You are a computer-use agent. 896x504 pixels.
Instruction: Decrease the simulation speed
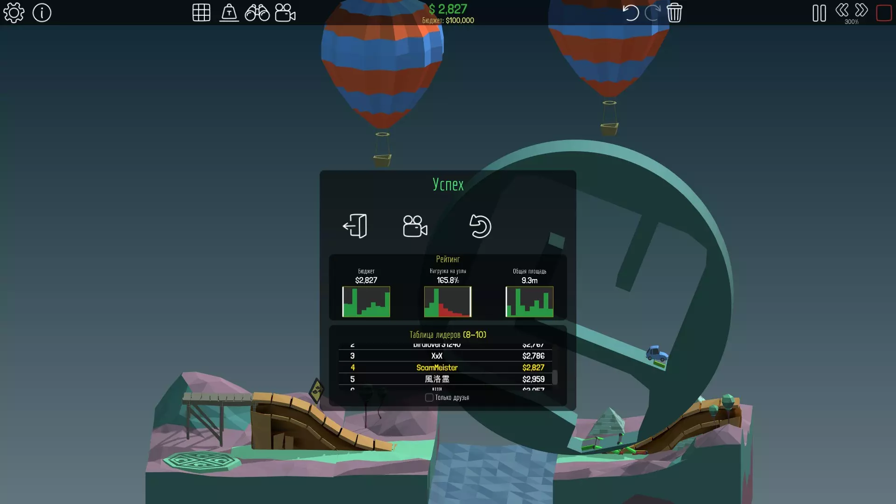coord(842,10)
